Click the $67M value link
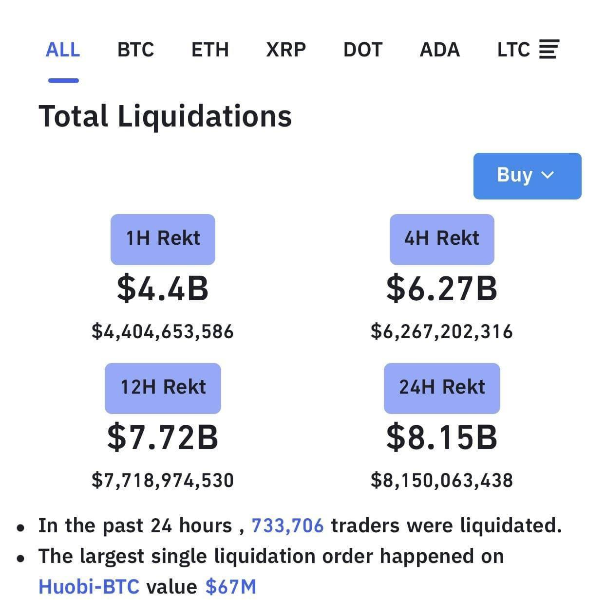 tap(231, 587)
